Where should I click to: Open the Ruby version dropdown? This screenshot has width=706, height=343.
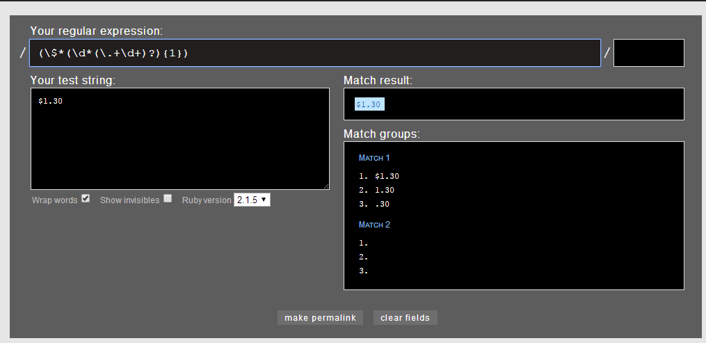[x=252, y=200]
